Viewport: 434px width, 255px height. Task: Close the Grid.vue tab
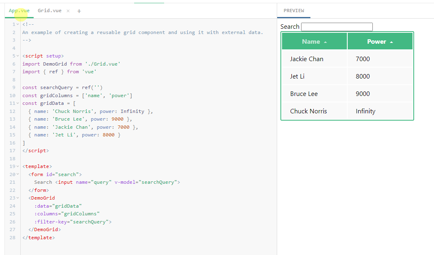point(68,11)
